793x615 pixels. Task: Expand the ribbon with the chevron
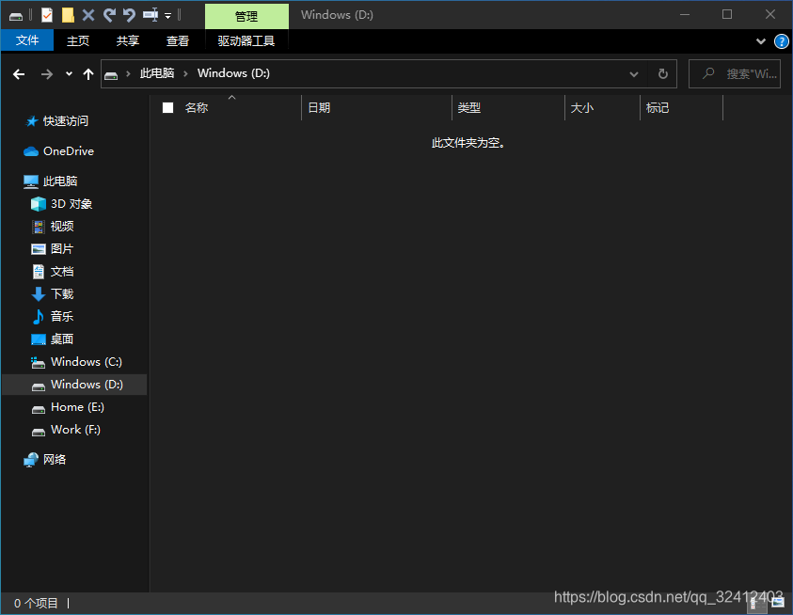point(761,41)
